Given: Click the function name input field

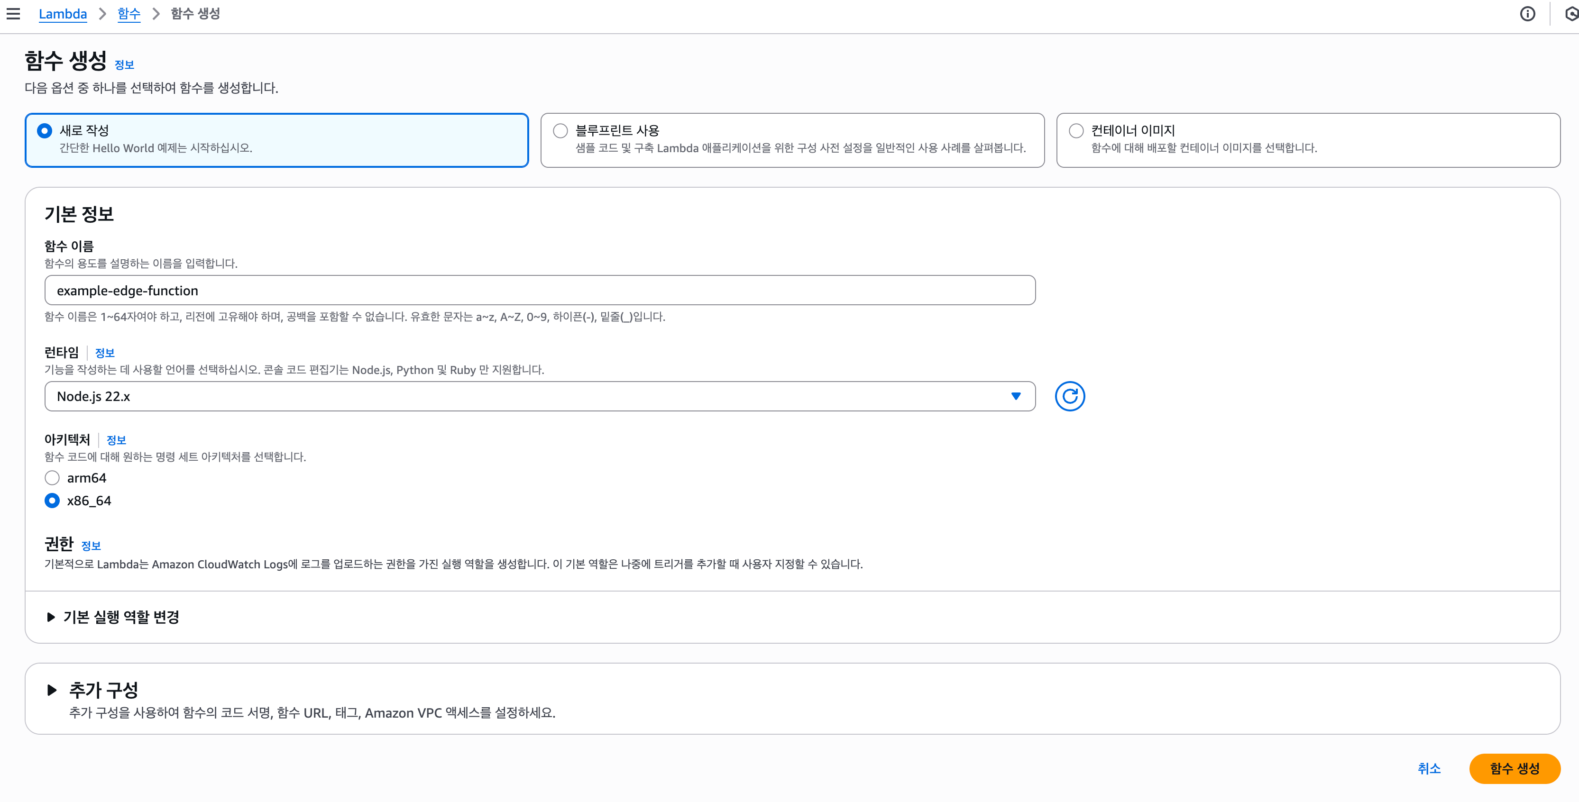Looking at the screenshot, I should 540,291.
